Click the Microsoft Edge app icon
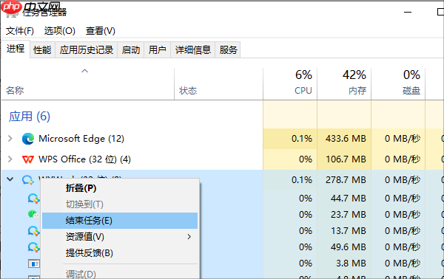The width and height of the screenshot is (444, 279). pyautogui.click(x=28, y=139)
